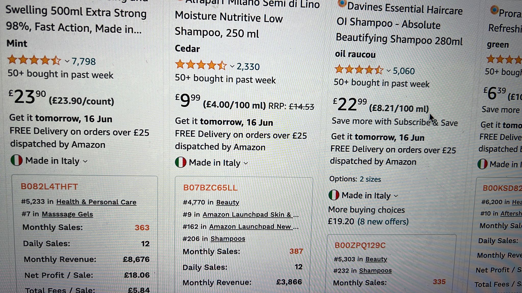Click the star rating of the Davines shampoo
The height and width of the screenshot is (293, 522).
tap(359, 69)
